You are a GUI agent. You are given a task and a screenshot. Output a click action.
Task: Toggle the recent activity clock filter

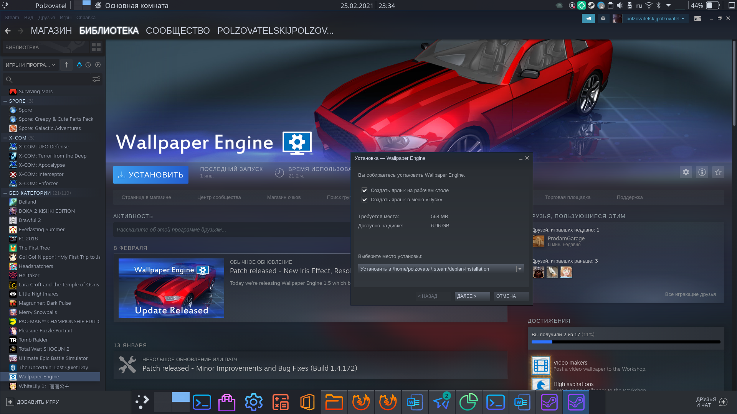coord(88,65)
